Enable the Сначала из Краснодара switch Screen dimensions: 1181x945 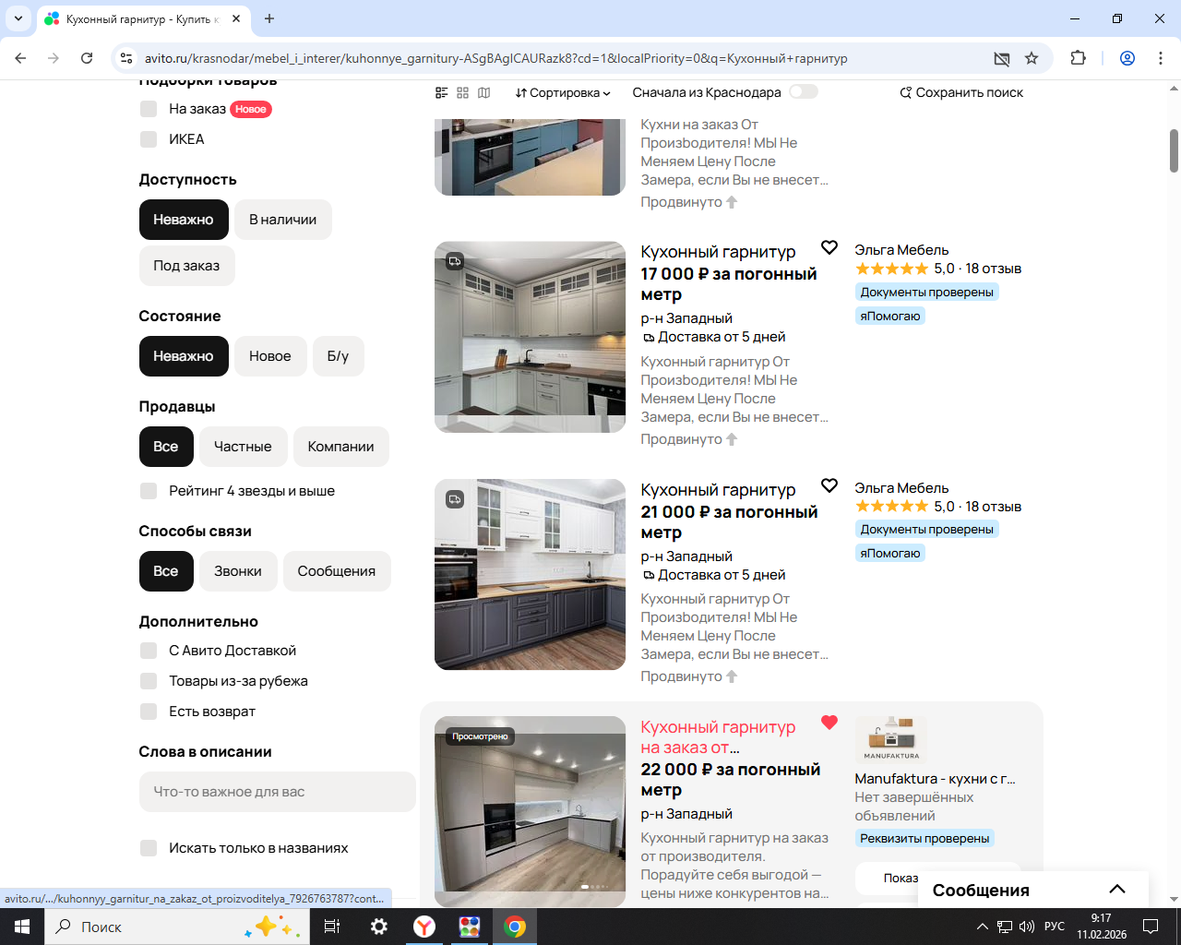(804, 91)
